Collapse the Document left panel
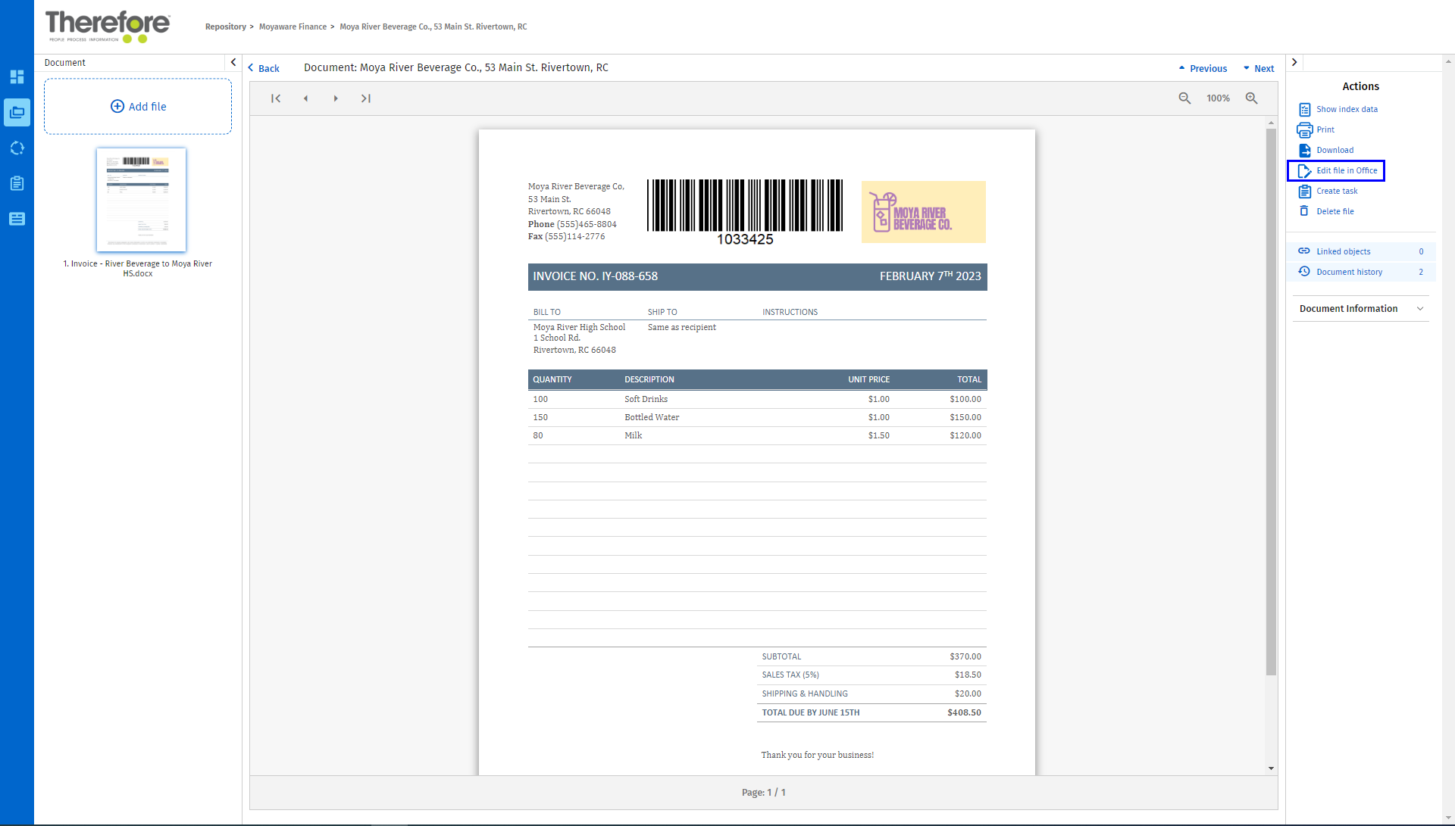 [x=233, y=63]
